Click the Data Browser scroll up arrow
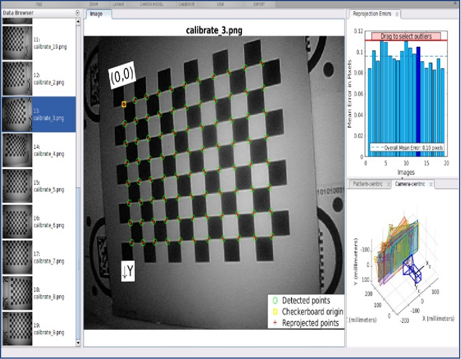This screenshot has width=461, height=359. (x=78, y=22)
